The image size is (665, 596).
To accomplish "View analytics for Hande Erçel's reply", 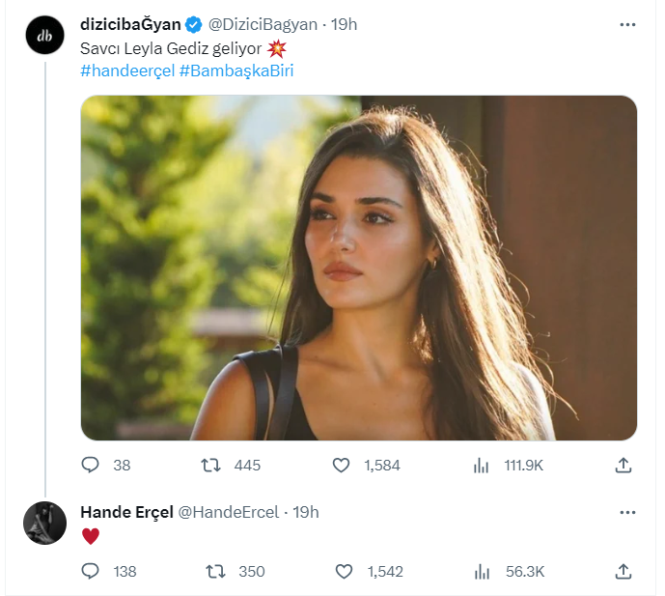I will (x=483, y=571).
